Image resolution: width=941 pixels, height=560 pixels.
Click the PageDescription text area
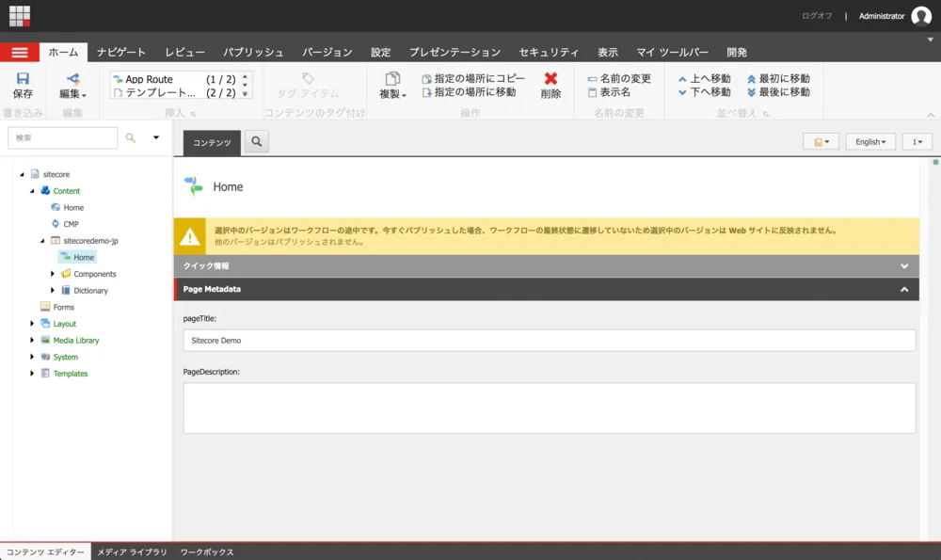pos(550,408)
